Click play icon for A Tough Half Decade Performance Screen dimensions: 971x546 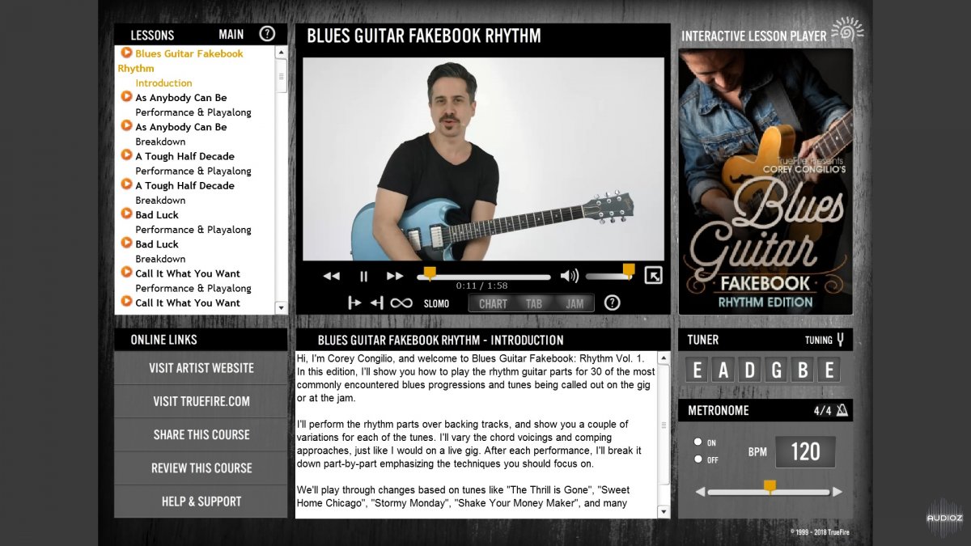click(126, 154)
